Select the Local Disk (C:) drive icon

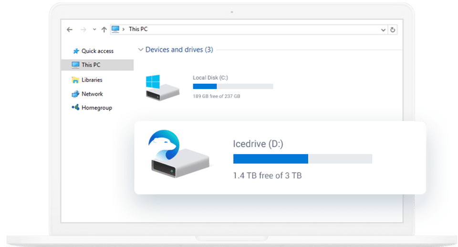[x=162, y=88]
